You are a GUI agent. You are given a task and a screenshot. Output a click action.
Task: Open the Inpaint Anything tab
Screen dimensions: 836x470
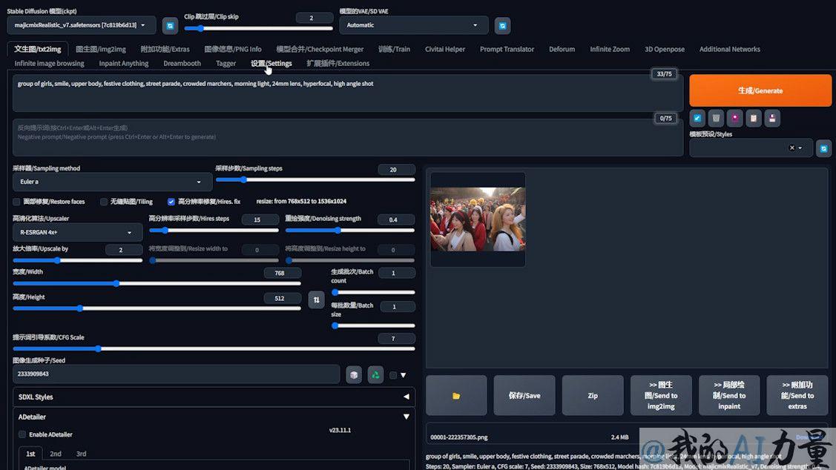124,64
